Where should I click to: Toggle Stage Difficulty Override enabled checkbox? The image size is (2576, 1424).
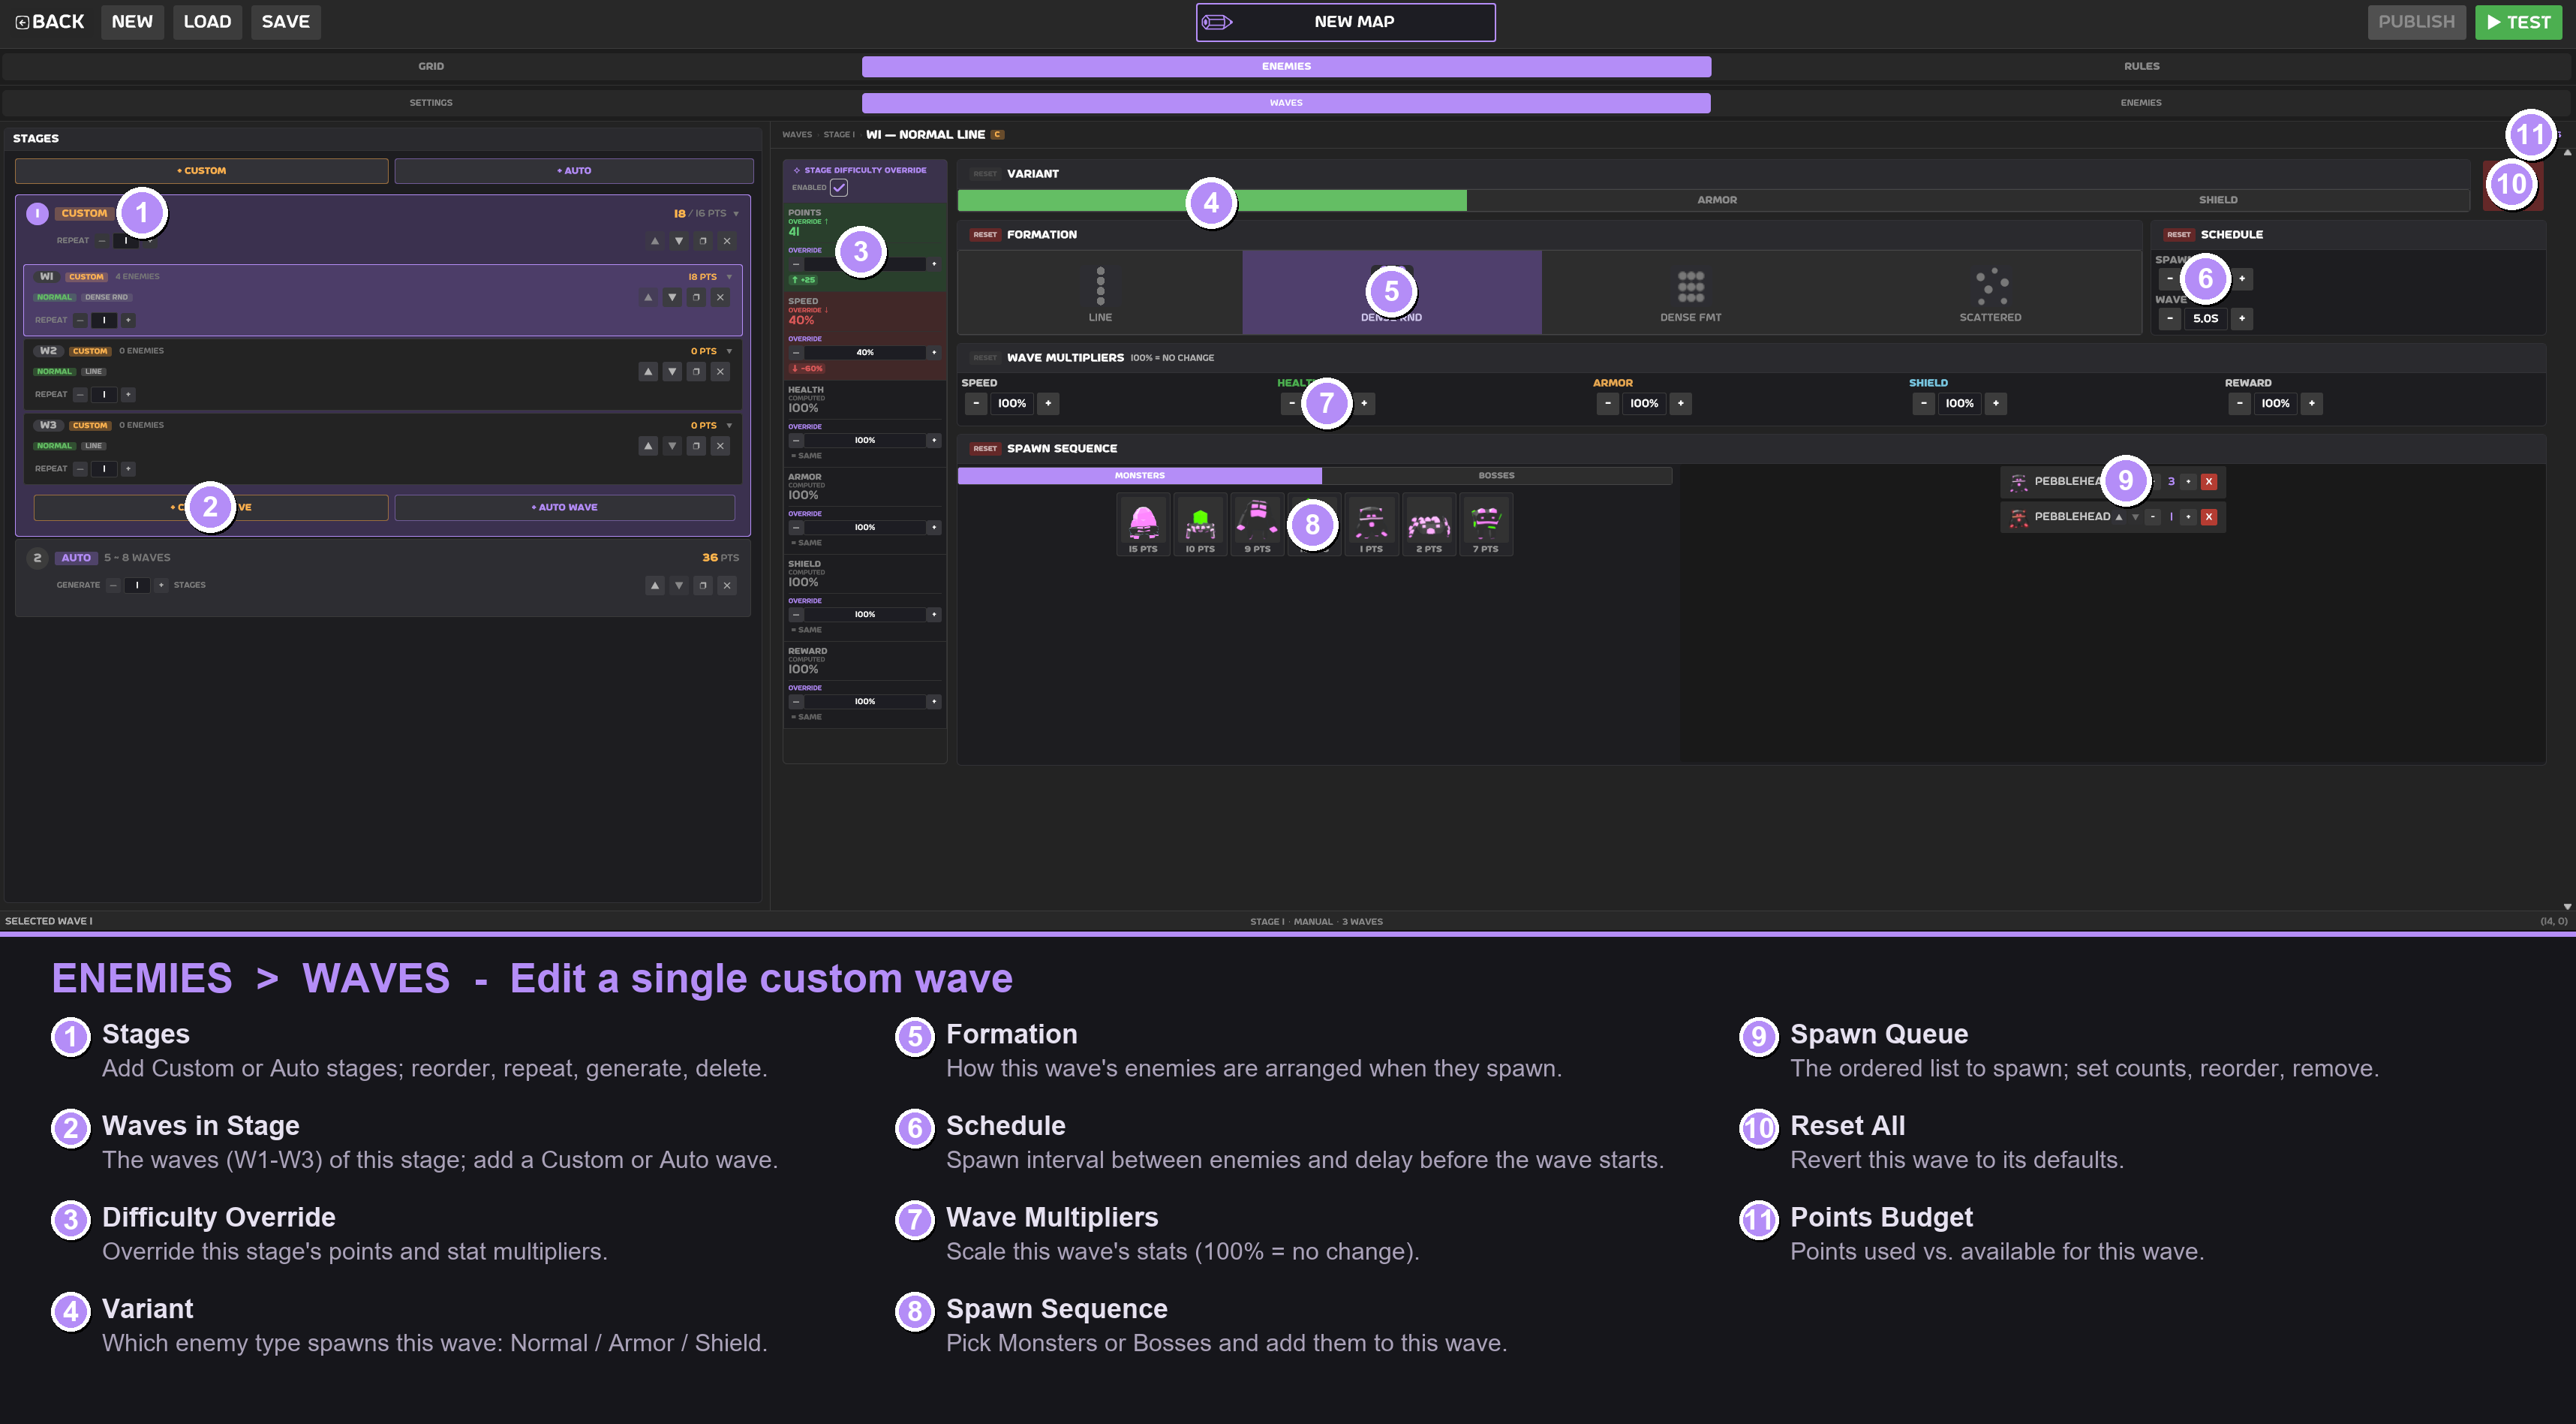[x=839, y=187]
